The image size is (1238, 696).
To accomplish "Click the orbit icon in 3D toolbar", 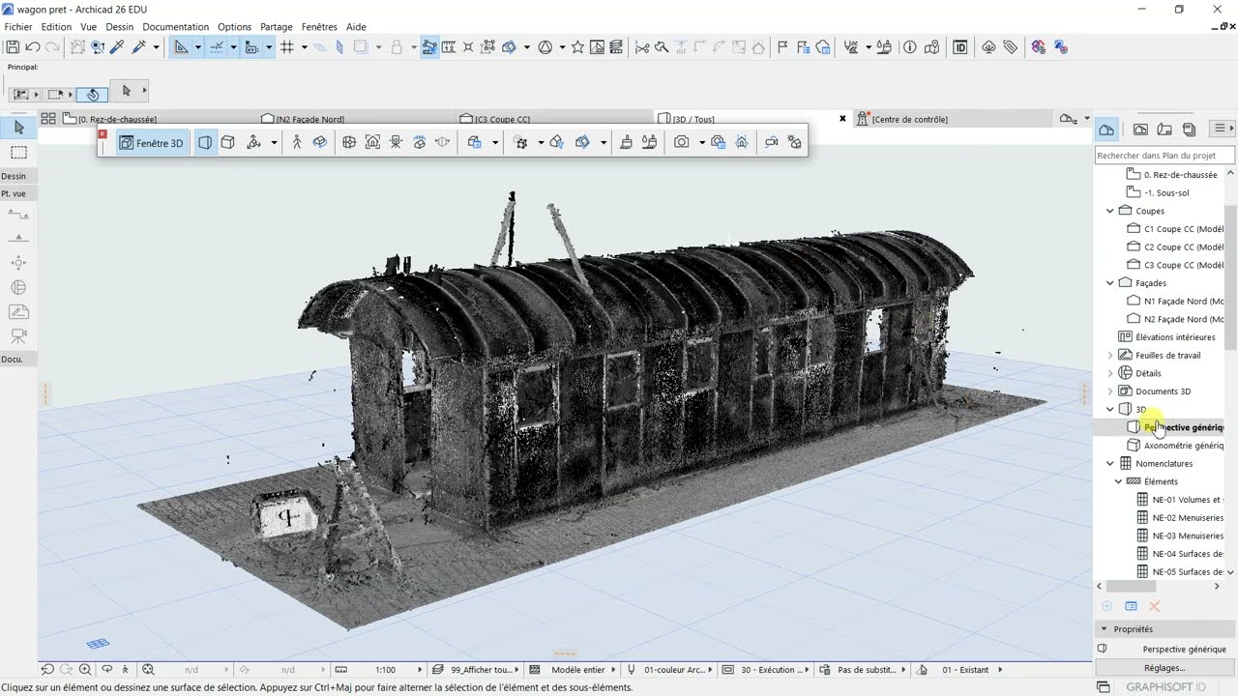I will point(320,142).
